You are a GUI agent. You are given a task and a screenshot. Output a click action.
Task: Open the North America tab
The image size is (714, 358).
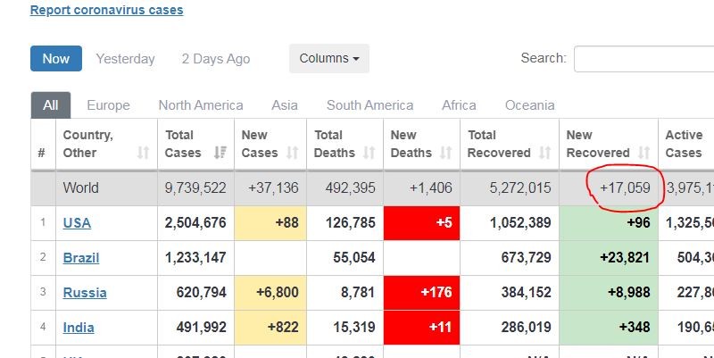click(x=201, y=105)
